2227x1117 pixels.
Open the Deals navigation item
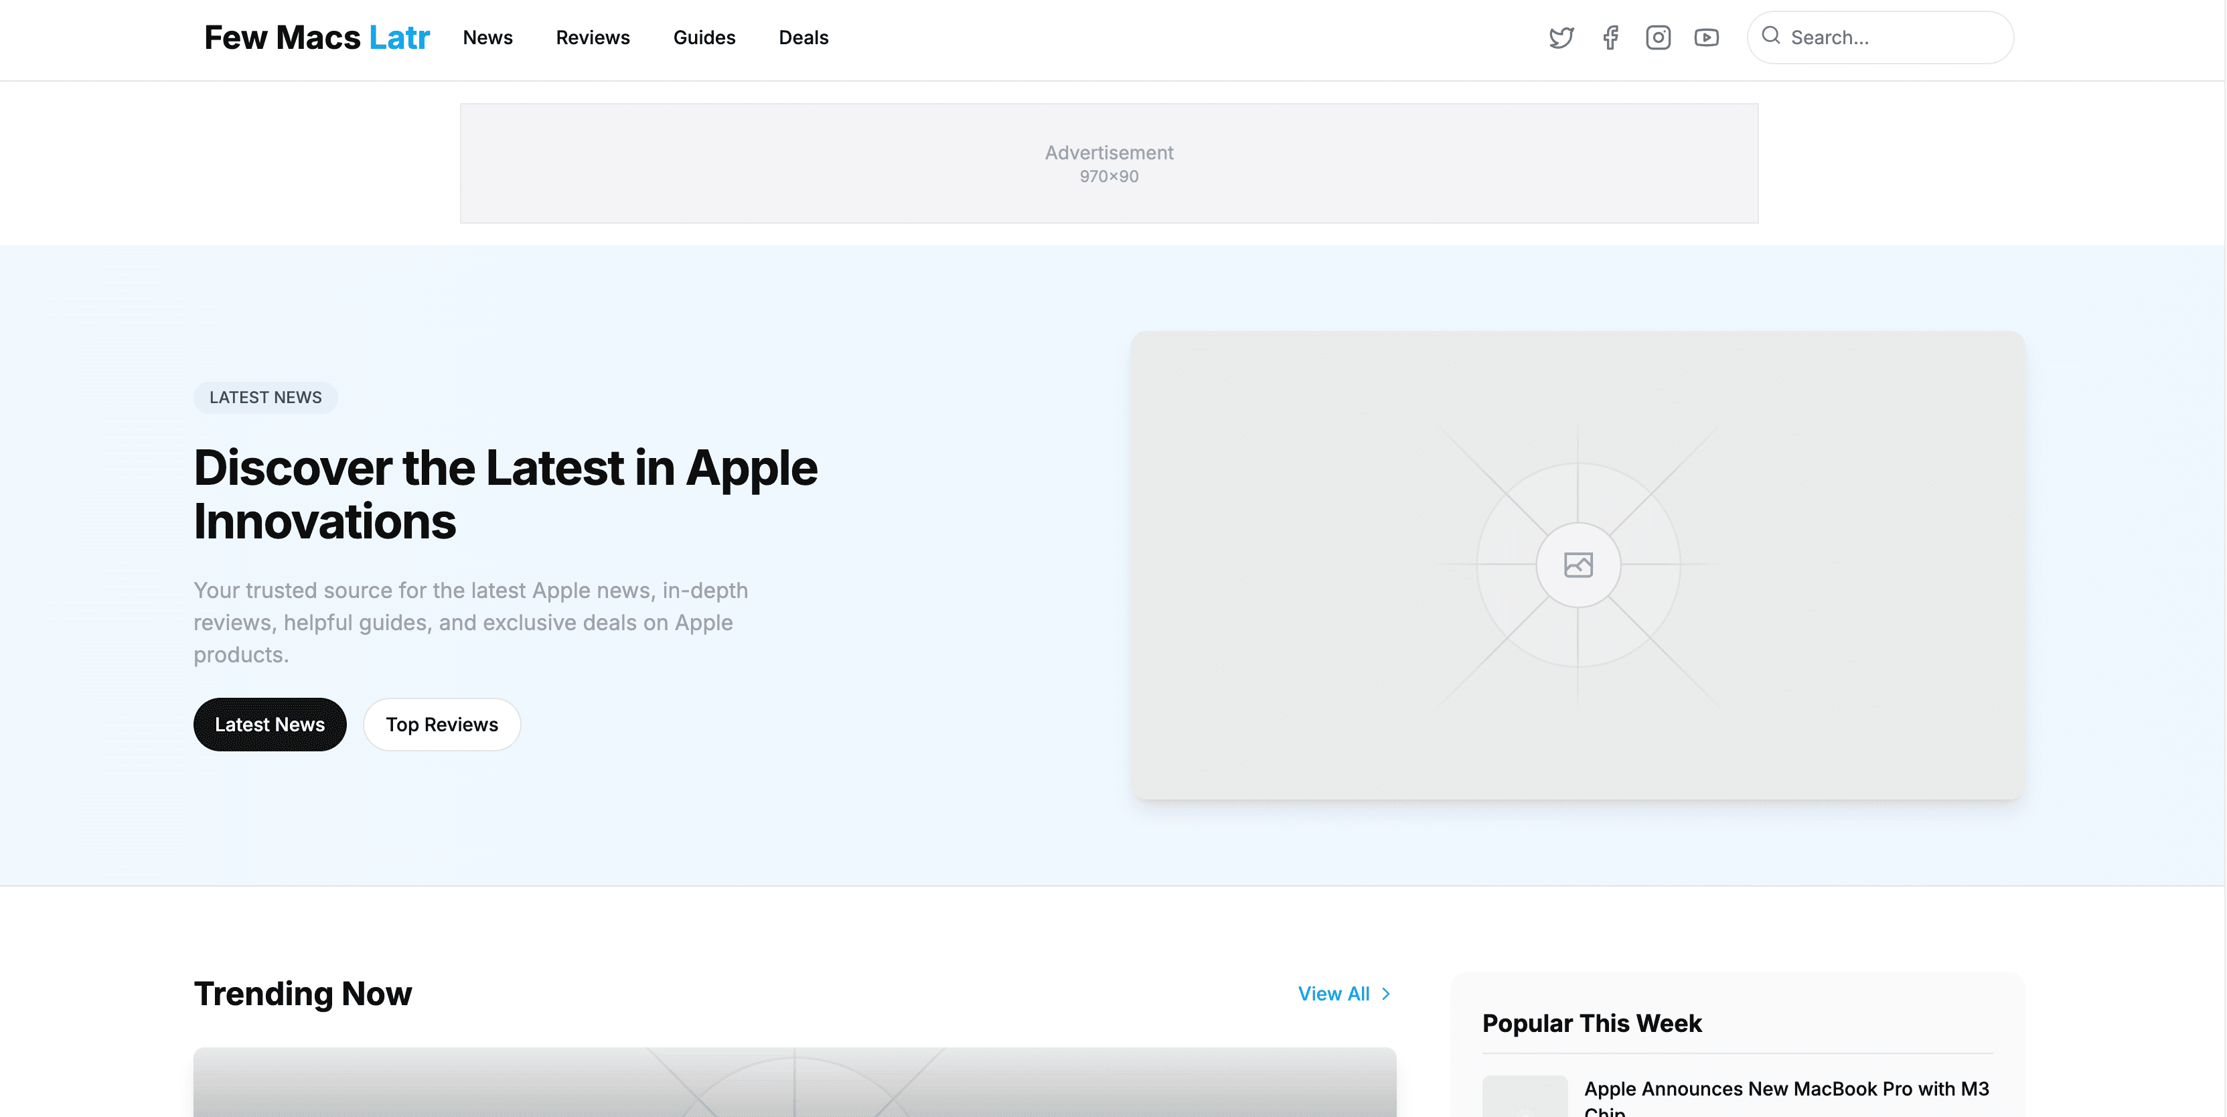click(803, 38)
